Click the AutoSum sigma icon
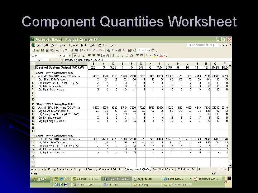The image size is (258, 193). coord(113,50)
